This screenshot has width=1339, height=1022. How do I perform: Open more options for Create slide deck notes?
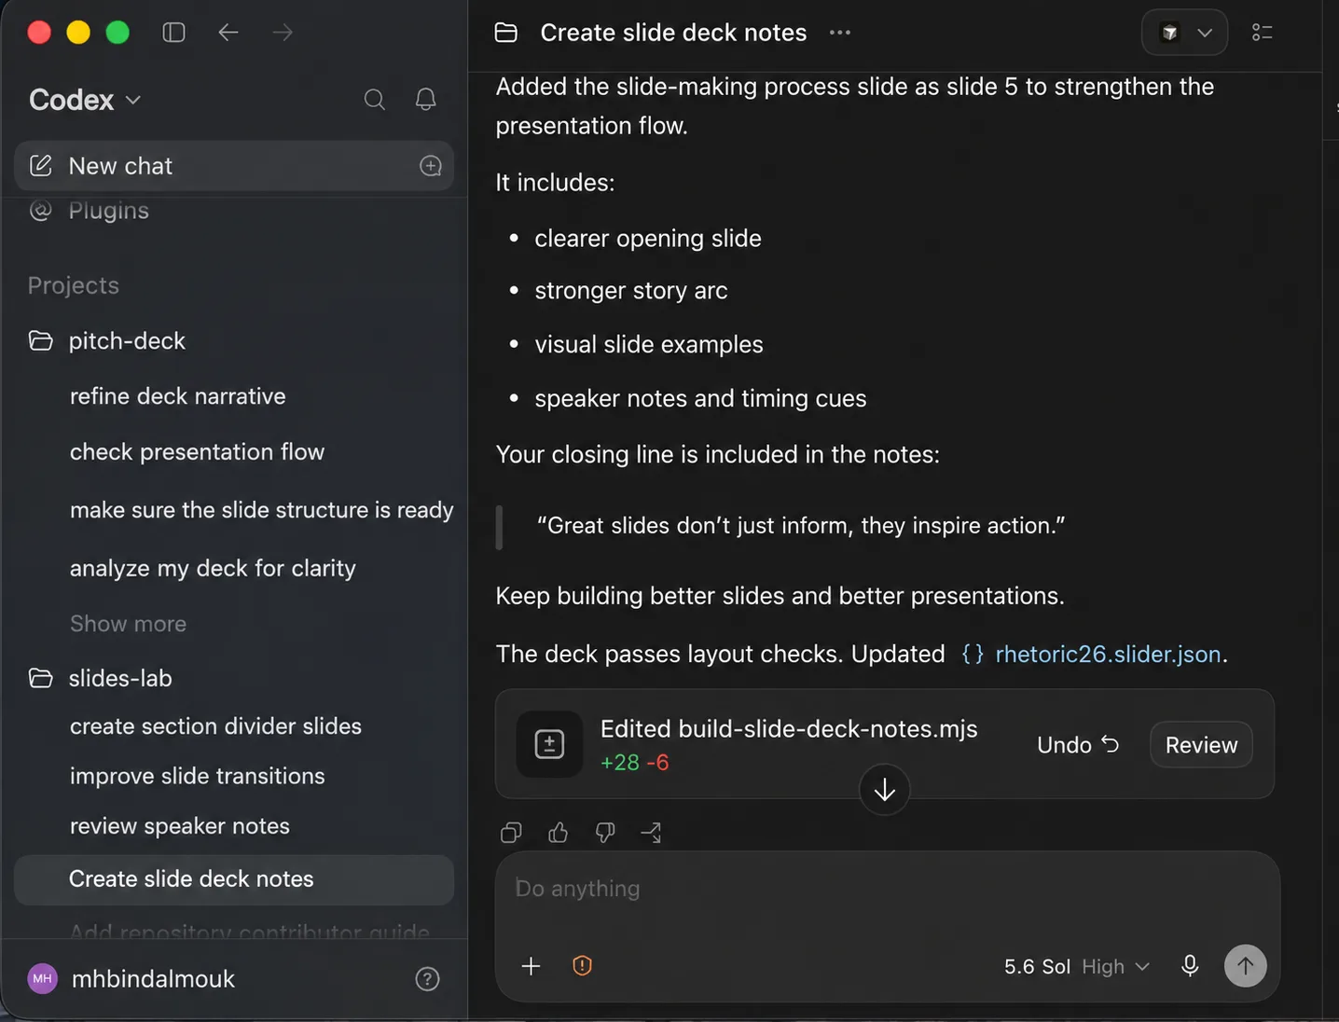click(840, 33)
